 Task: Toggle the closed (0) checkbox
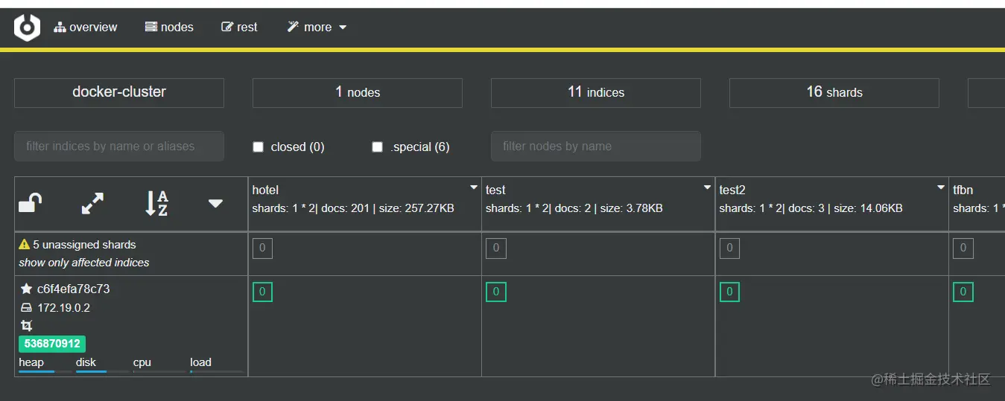pos(259,147)
